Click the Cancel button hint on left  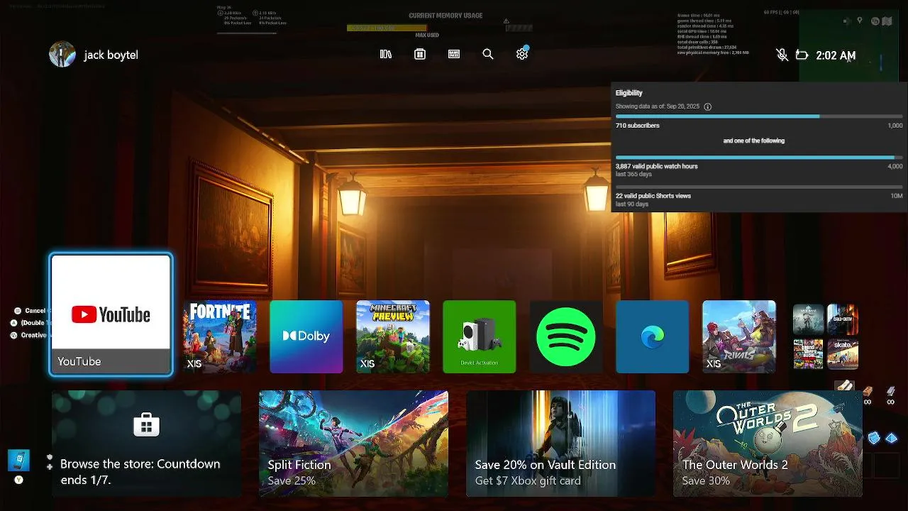tap(30, 311)
